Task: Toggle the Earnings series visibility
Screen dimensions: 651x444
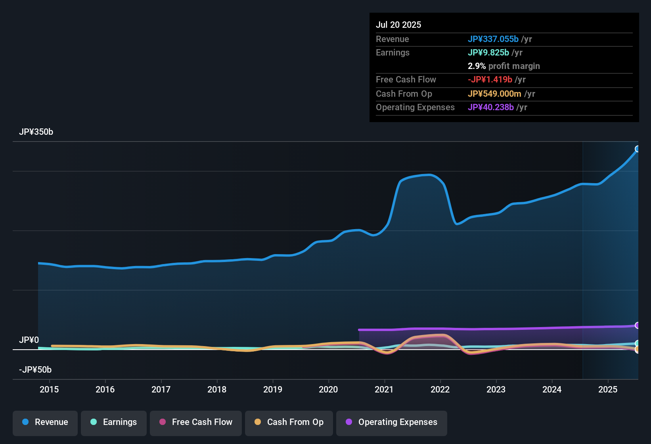Action: (113, 422)
